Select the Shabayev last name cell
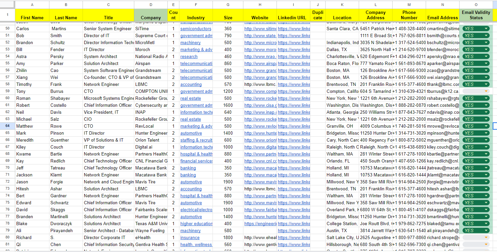This screenshot has height=252, width=497. tap(66, 98)
